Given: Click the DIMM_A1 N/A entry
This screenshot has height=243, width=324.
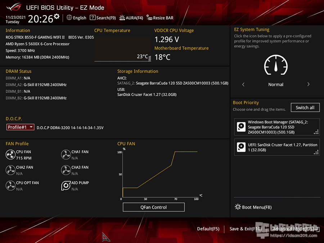Looking at the screenshot, I should click(x=18, y=78).
